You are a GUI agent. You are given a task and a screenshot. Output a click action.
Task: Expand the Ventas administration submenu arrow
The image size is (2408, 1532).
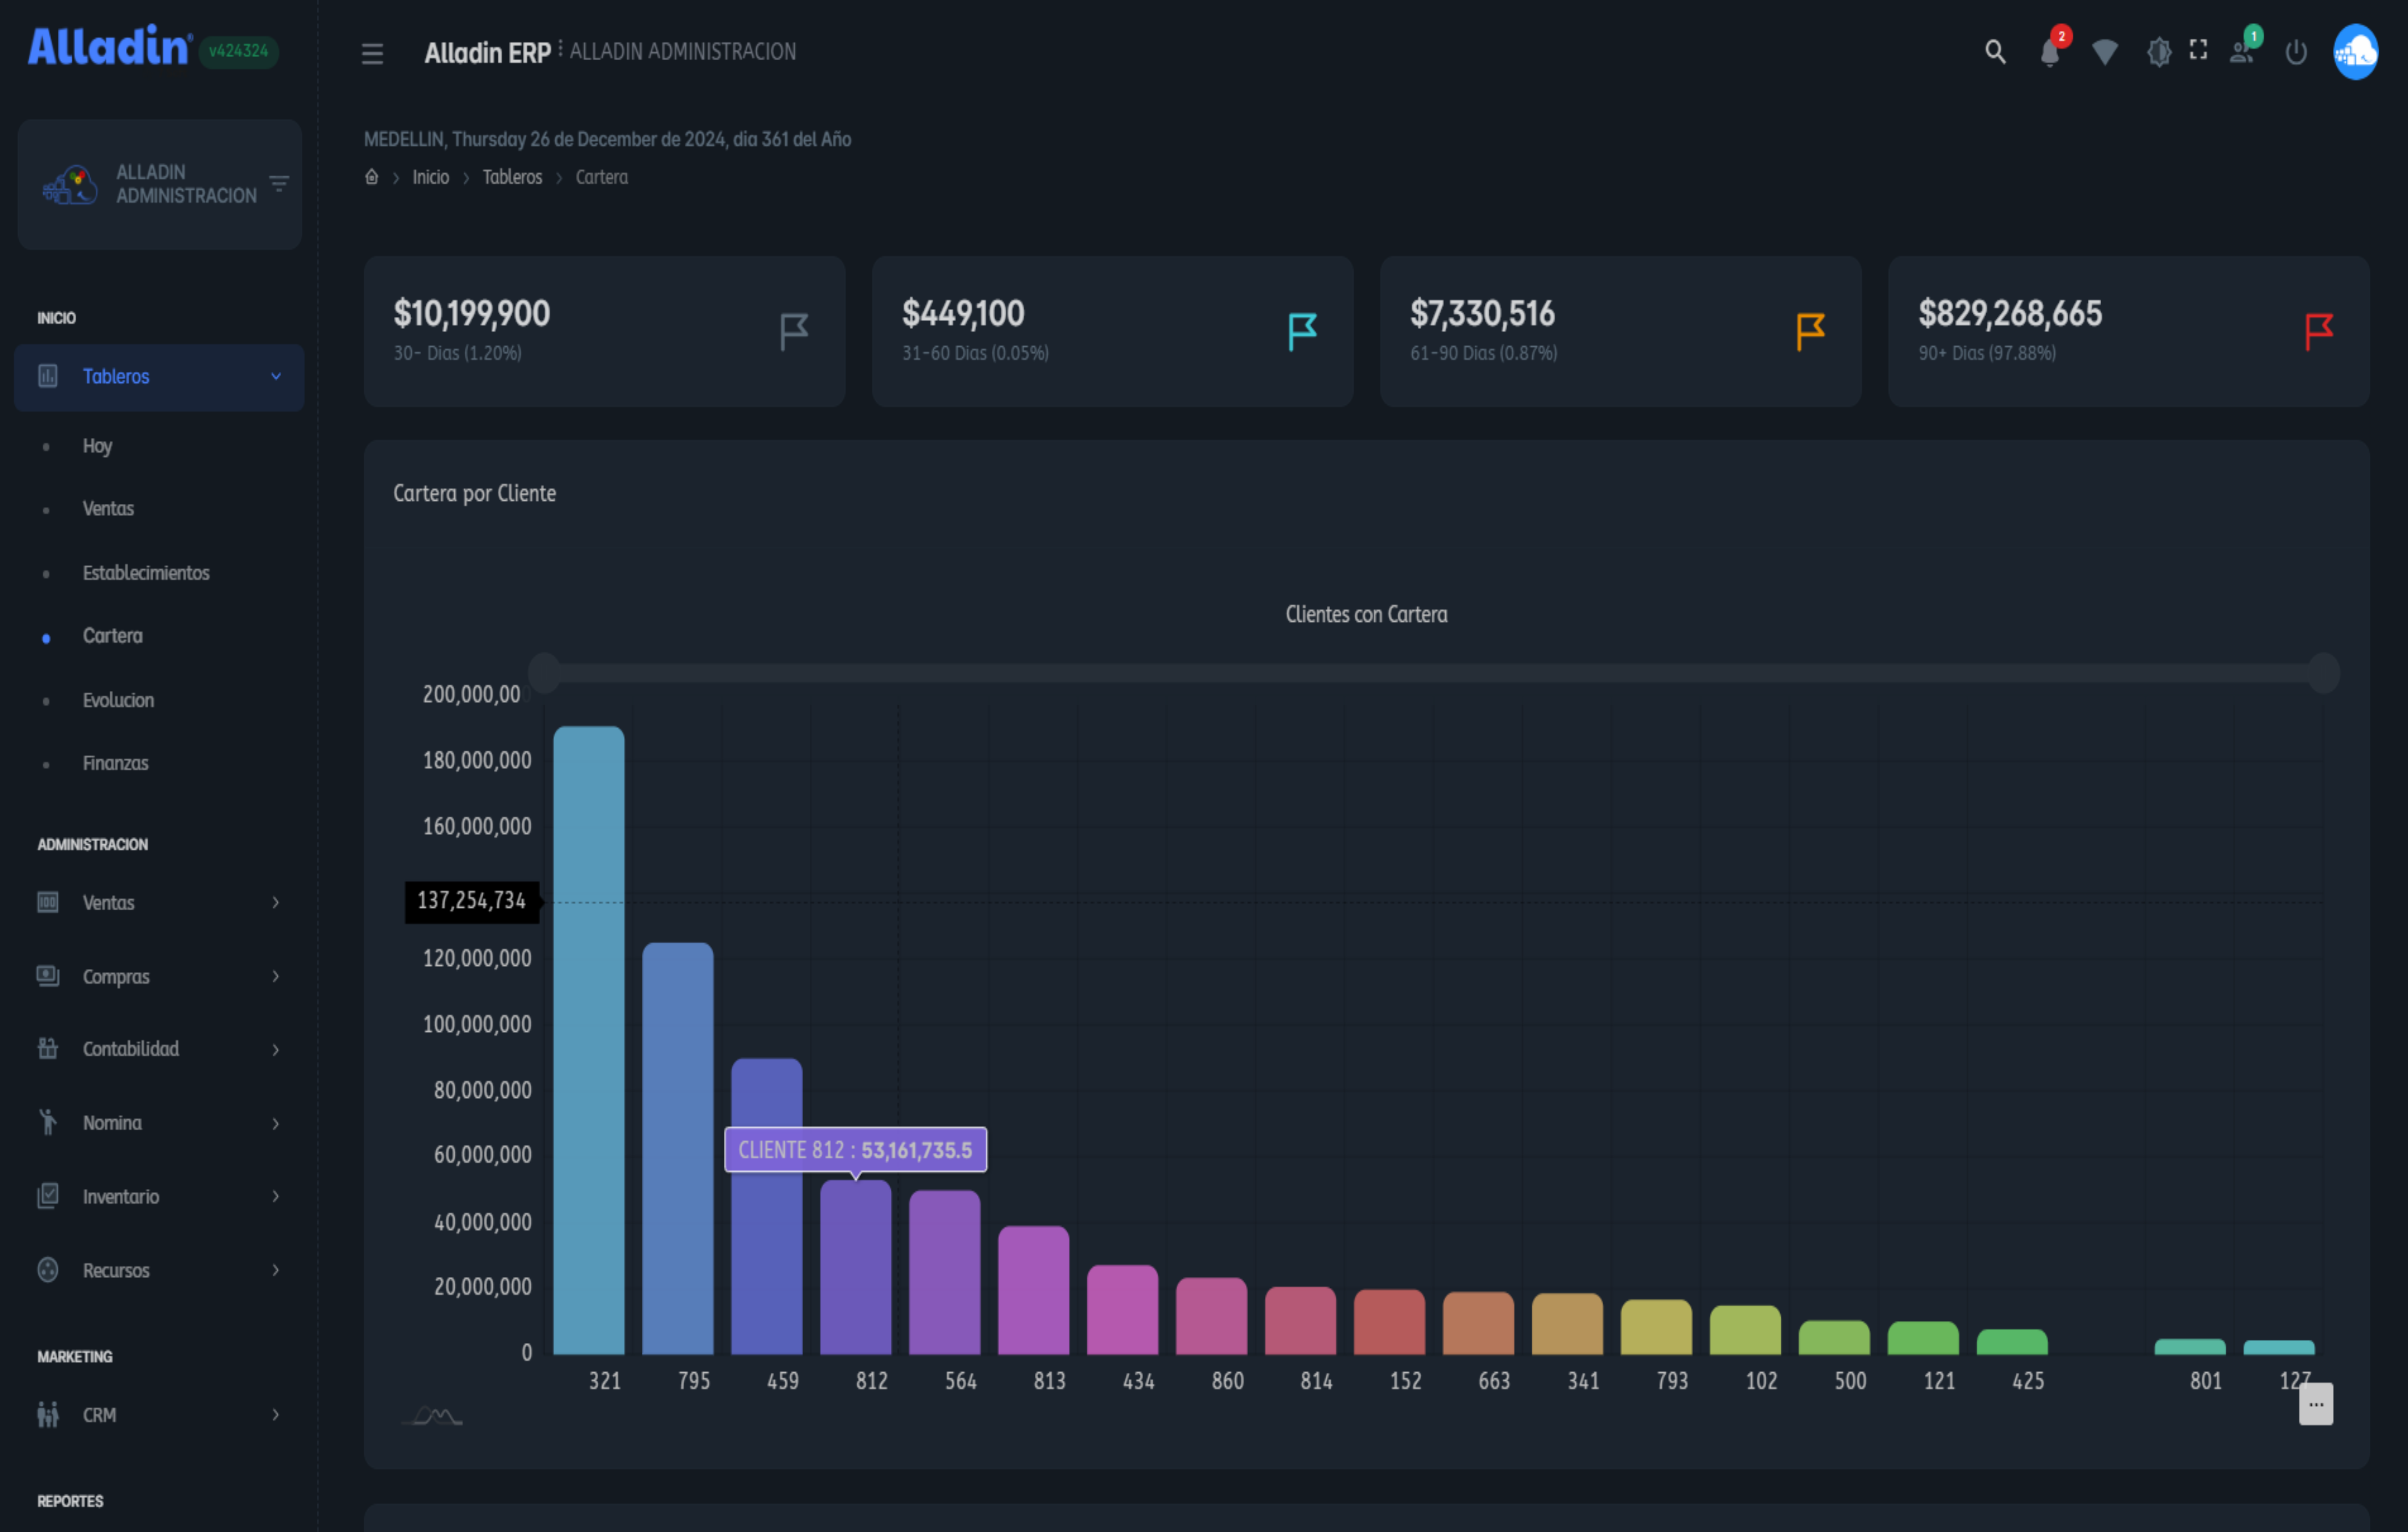[x=276, y=902]
